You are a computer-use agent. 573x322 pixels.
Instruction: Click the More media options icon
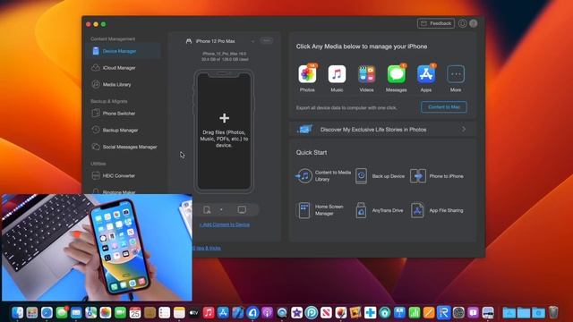pos(456,74)
